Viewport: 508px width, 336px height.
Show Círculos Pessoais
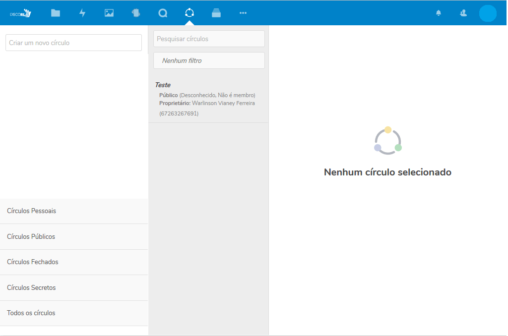tap(74, 211)
